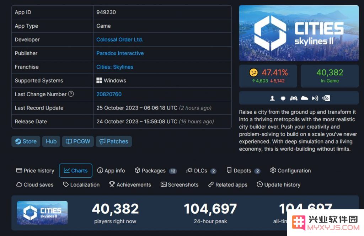Screen dimensions: 364x236
Task: Open the Paradox Interactive publisher link
Action: click(x=120, y=53)
